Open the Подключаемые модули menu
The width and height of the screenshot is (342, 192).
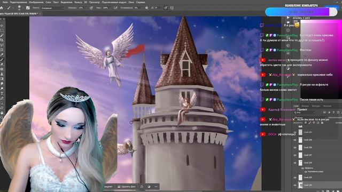(114, 2)
